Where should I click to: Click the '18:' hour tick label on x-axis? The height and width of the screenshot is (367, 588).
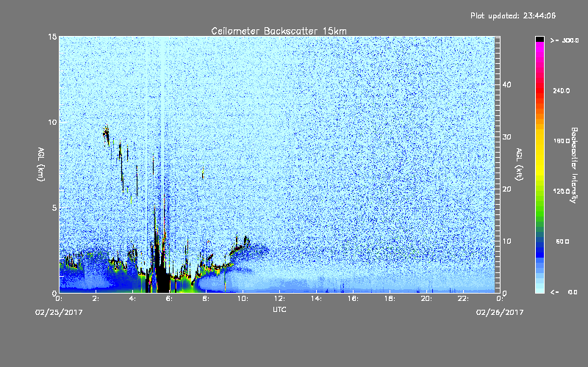coord(390,299)
